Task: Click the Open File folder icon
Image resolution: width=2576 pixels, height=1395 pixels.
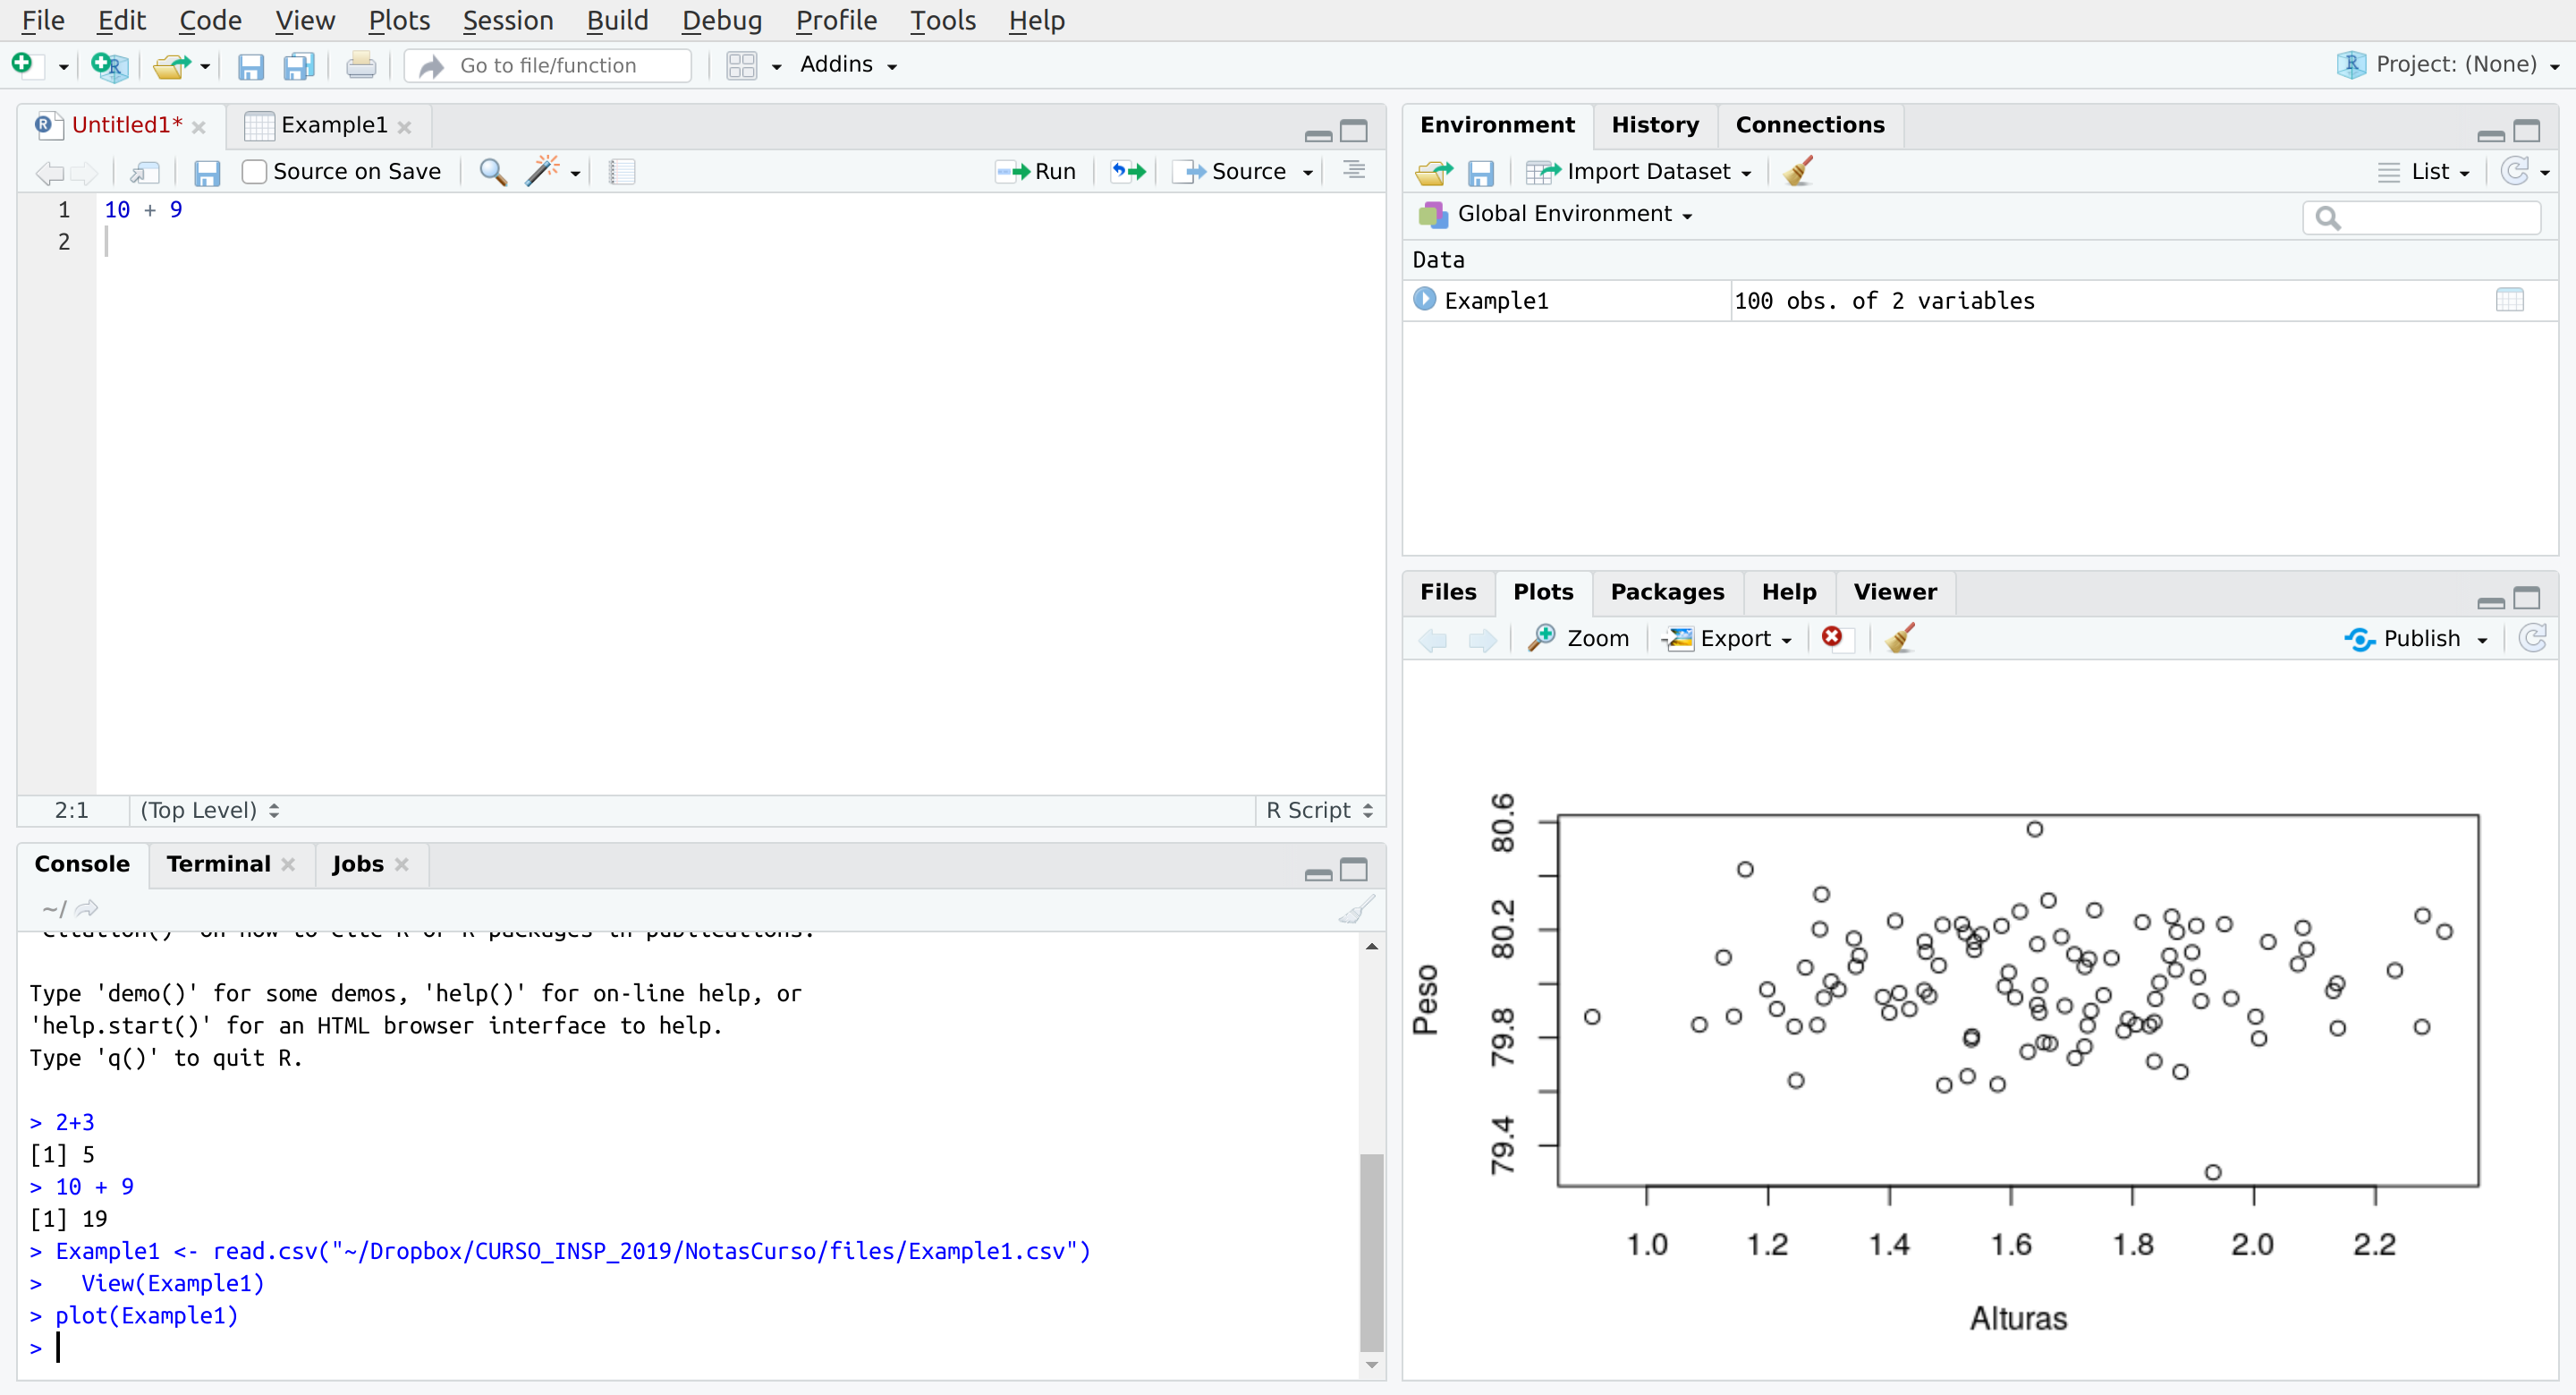Action: tap(171, 66)
